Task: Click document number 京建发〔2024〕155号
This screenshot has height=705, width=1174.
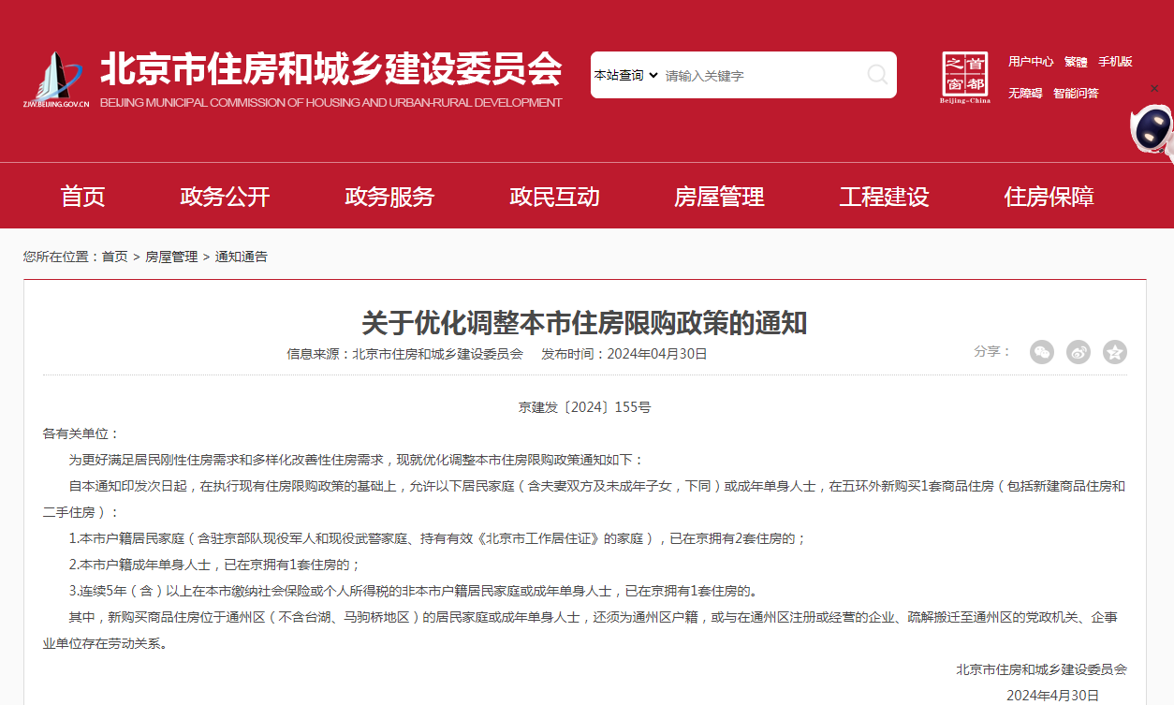Action: click(584, 407)
